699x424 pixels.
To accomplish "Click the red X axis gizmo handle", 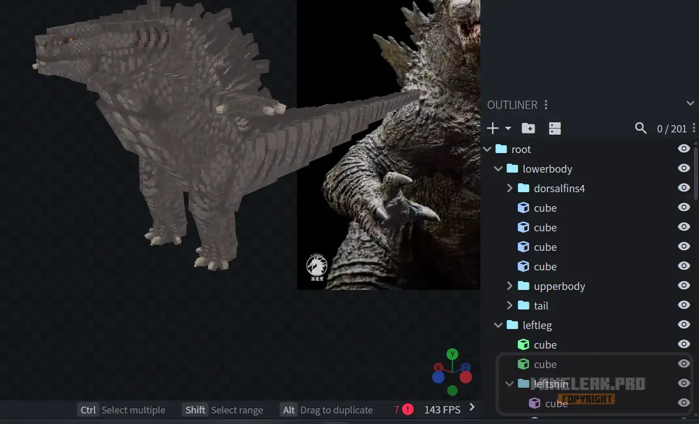I will click(439, 367).
